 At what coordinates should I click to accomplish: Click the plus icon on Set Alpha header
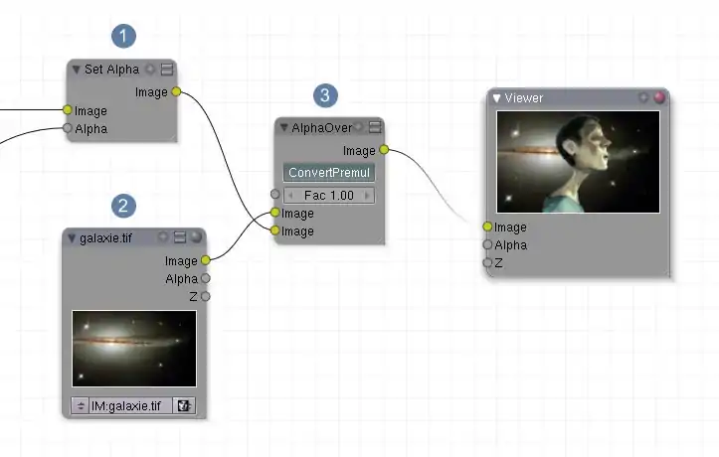click(150, 70)
